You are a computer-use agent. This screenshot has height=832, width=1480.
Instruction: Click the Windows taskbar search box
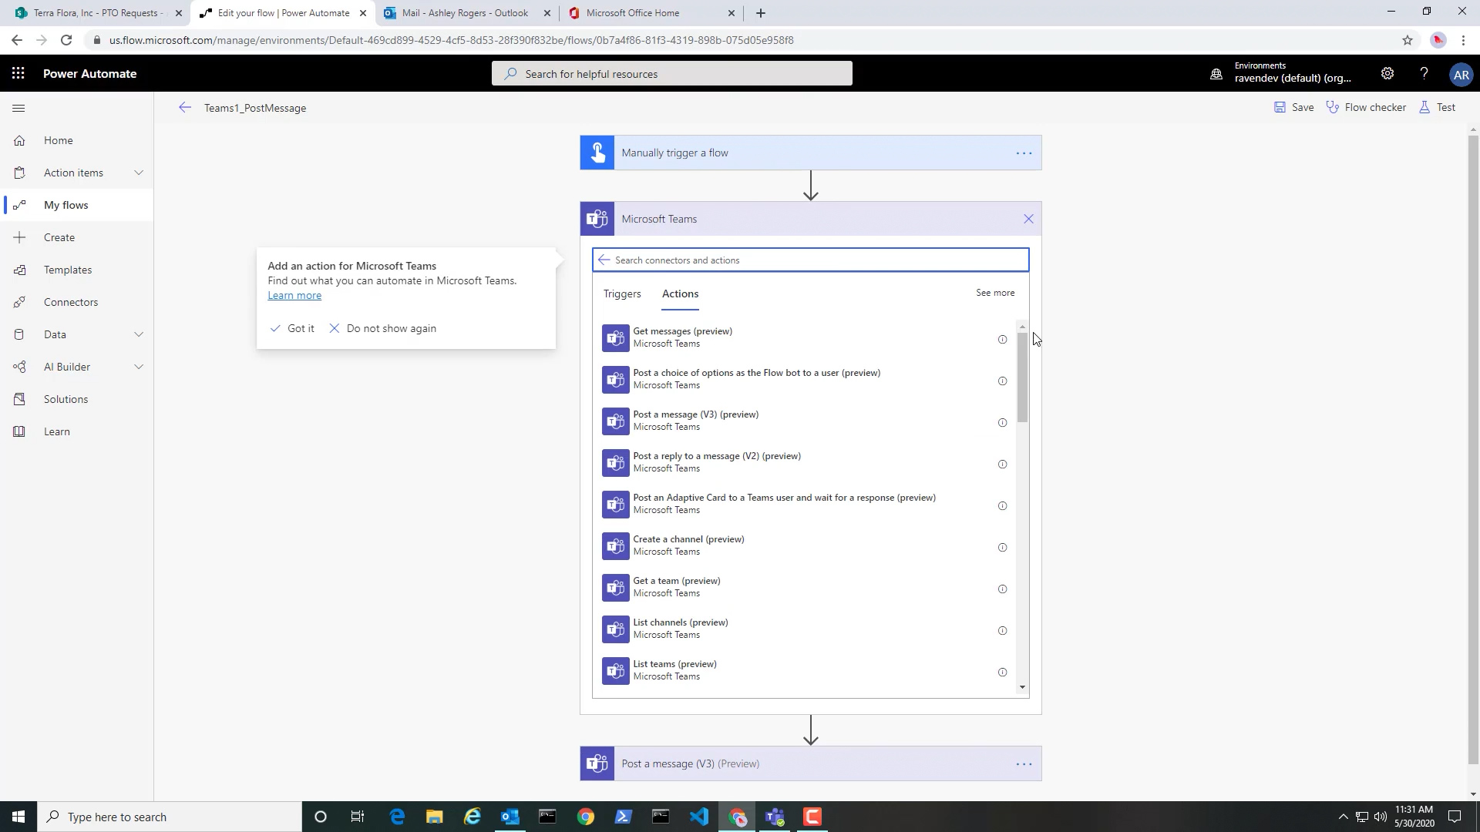pyautogui.click(x=170, y=817)
